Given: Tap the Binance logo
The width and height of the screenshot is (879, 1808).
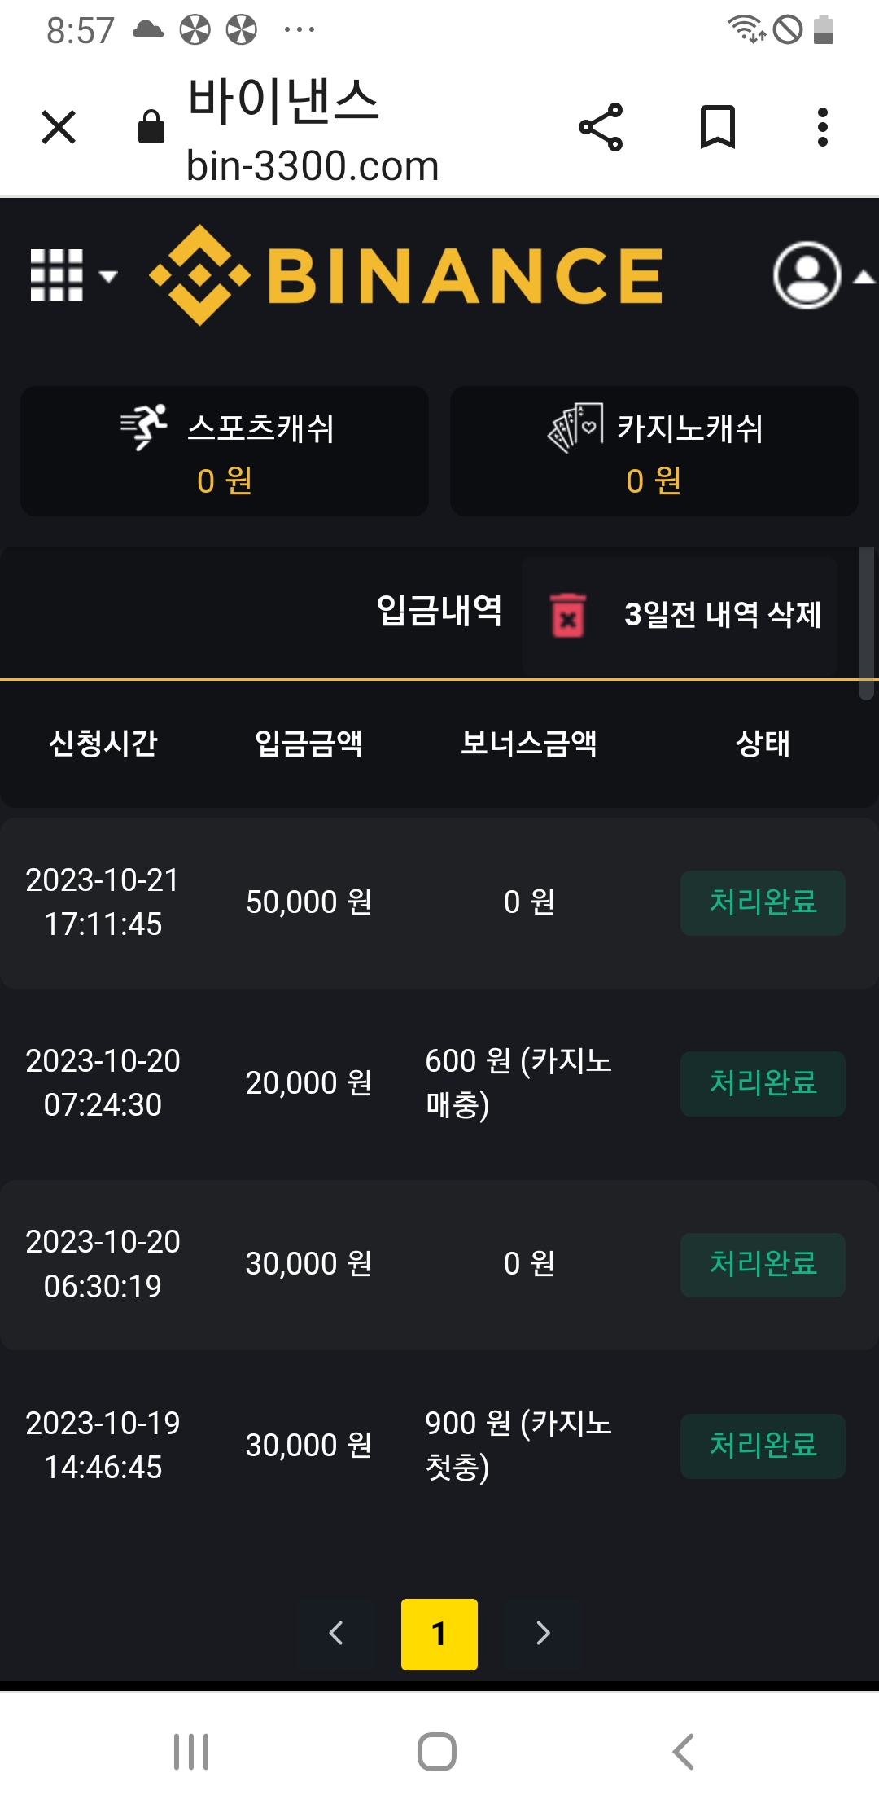Looking at the screenshot, I should (x=406, y=275).
